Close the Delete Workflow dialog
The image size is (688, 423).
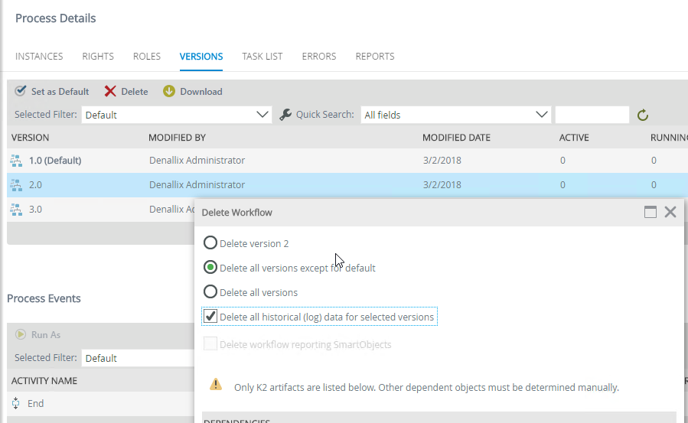670,212
